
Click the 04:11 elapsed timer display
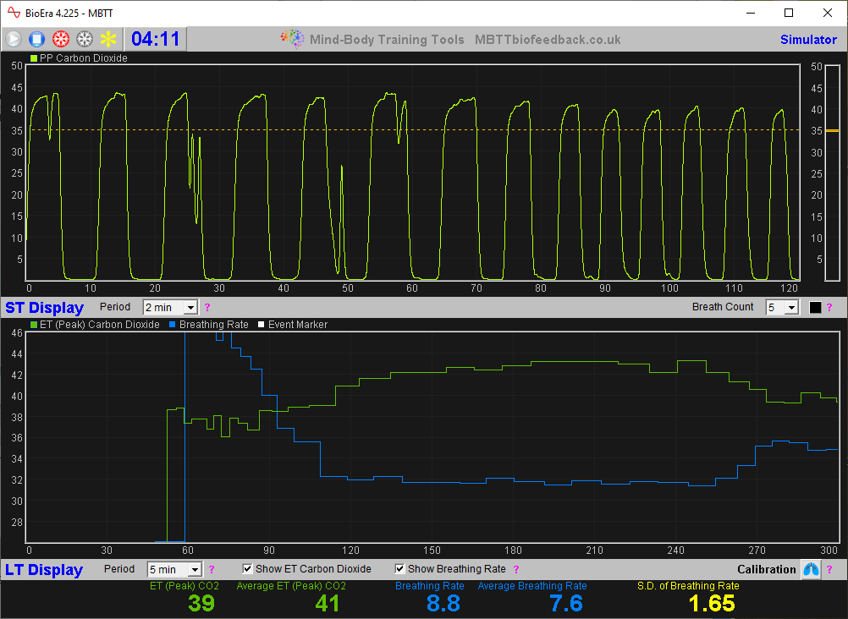(x=156, y=39)
